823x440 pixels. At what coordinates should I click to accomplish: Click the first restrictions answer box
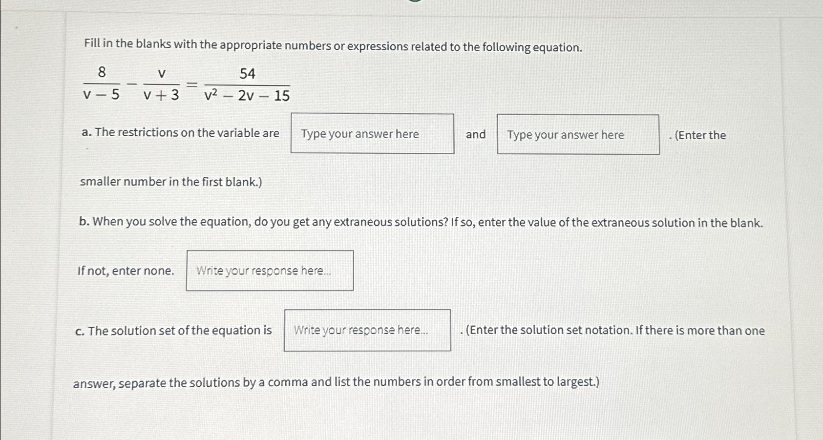(372, 133)
